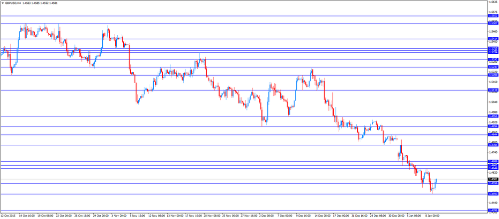The image size is (499, 219).
Task: Select the 1.5110 horizontal level price label
Action: (493, 90)
